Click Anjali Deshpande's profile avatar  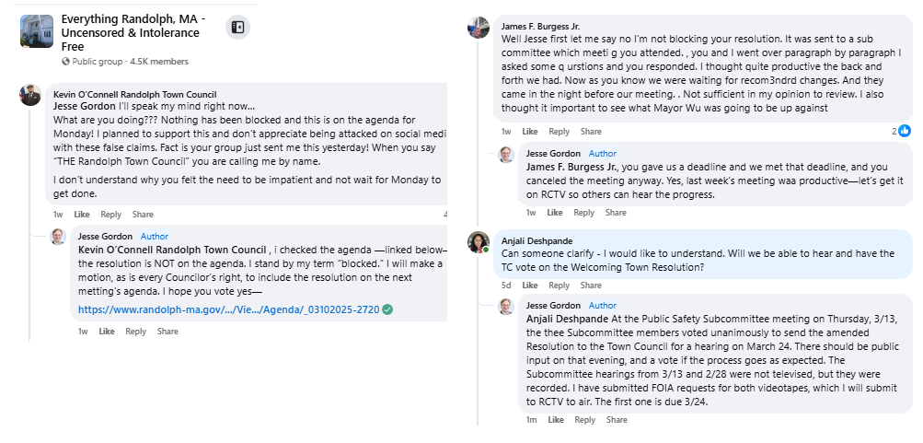tap(478, 242)
